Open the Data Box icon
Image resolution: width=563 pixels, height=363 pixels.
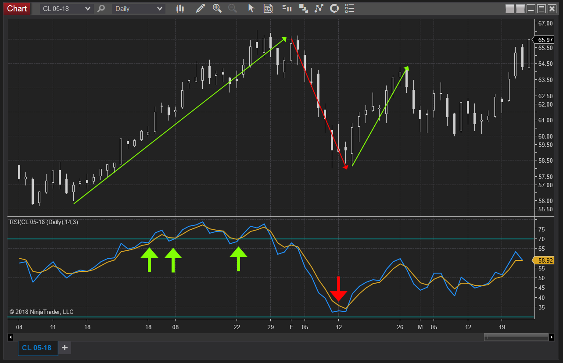tap(268, 8)
